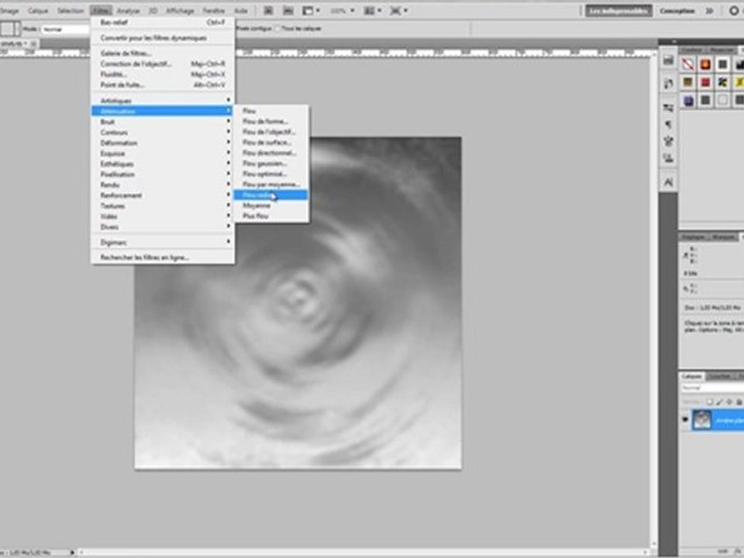Expand the Esquisse filter submenu
Viewport: 744px width, 558px height.
(x=162, y=153)
